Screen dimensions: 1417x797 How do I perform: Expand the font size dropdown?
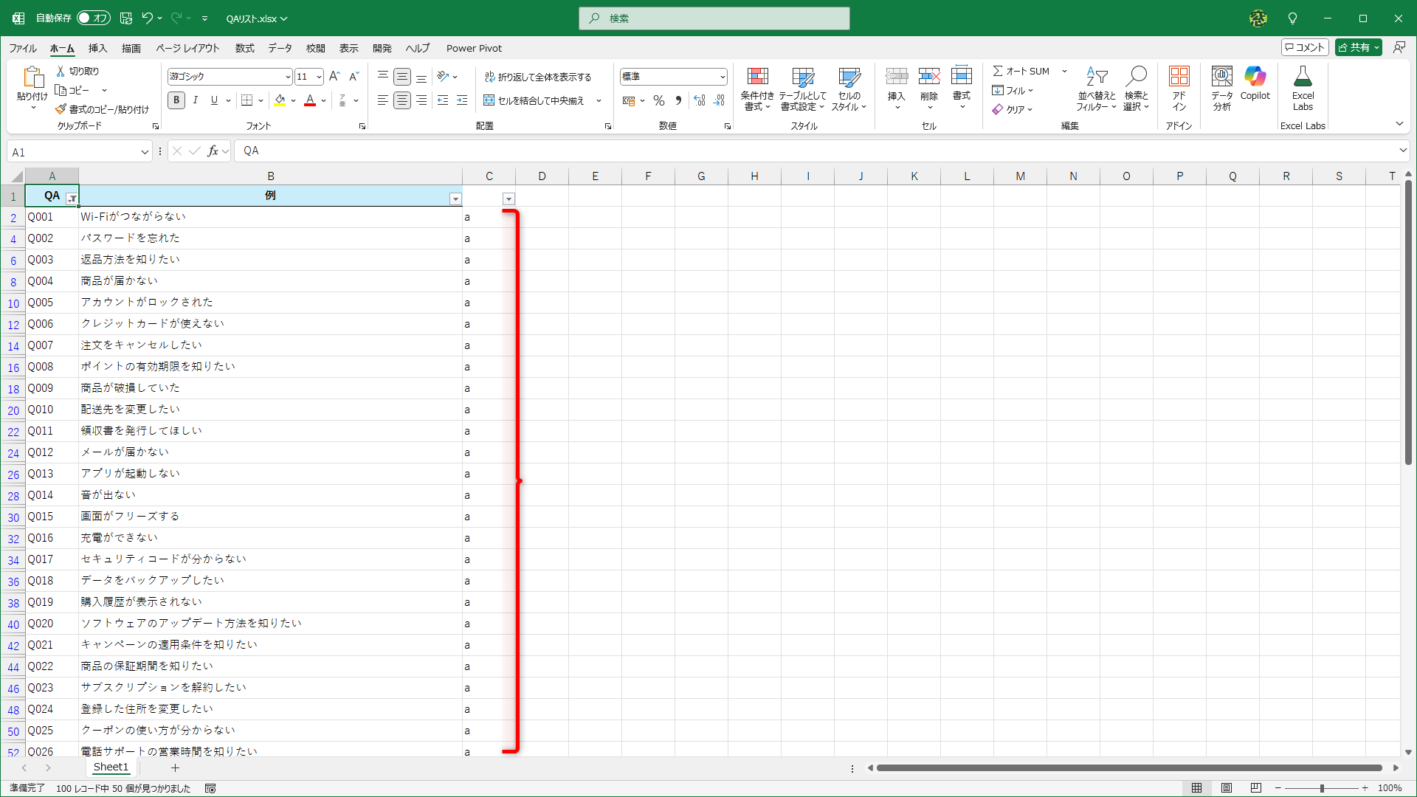pos(319,77)
